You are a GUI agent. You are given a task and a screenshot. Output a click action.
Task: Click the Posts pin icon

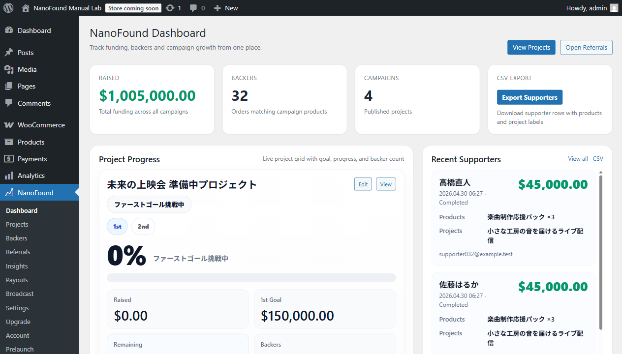point(9,53)
